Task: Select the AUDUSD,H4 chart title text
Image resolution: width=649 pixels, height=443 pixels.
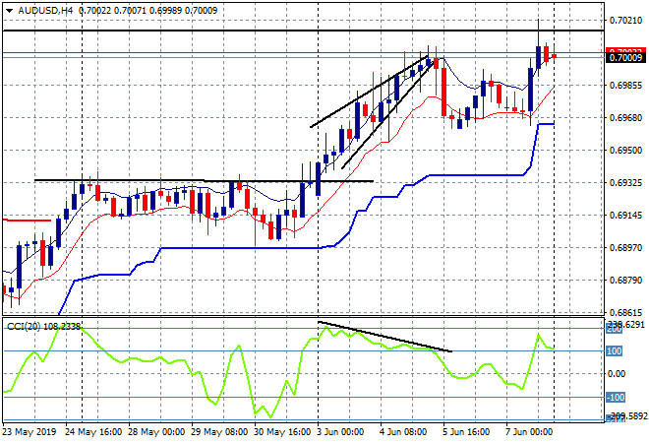Action: [x=45, y=11]
